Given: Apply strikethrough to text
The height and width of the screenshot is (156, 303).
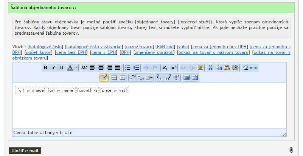Looking at the screenshot, I should (x=84, y=68).
